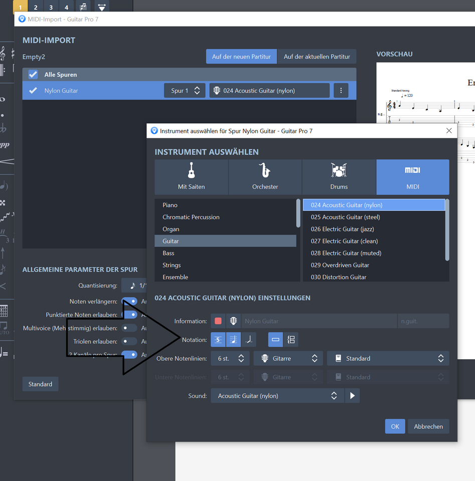Viewport: 475px width, 481px height.
Task: Toggle tablature notation button
Action: [x=218, y=340]
